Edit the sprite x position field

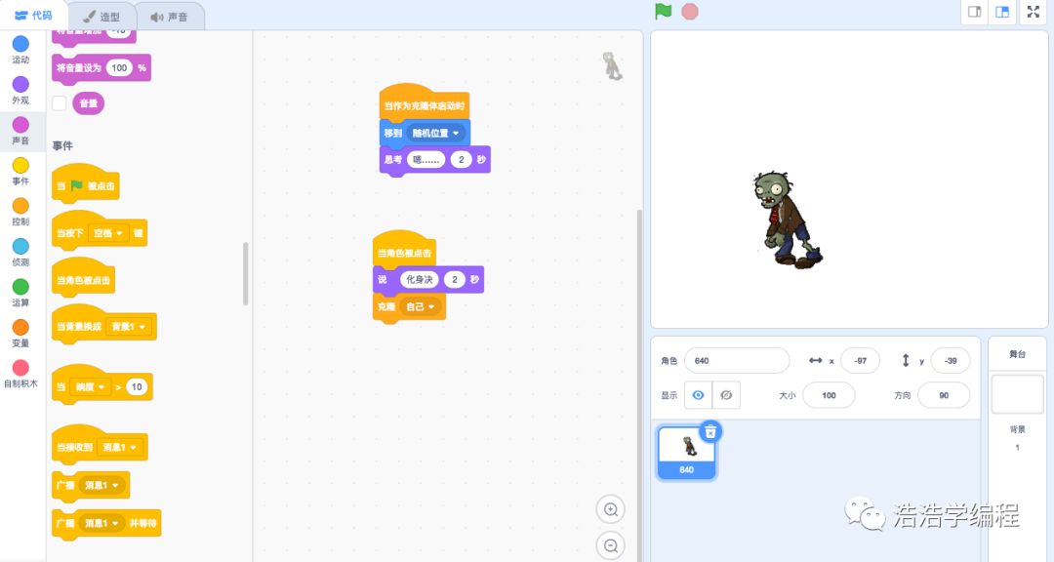[861, 361]
